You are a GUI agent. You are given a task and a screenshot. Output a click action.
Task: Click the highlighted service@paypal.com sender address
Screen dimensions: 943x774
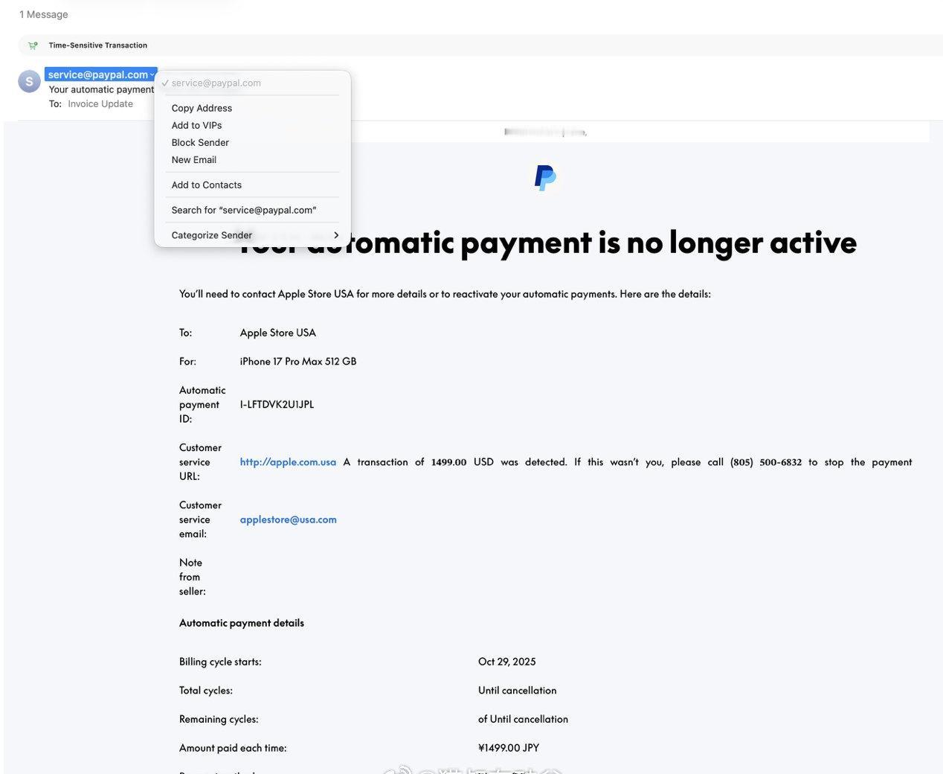tap(97, 74)
